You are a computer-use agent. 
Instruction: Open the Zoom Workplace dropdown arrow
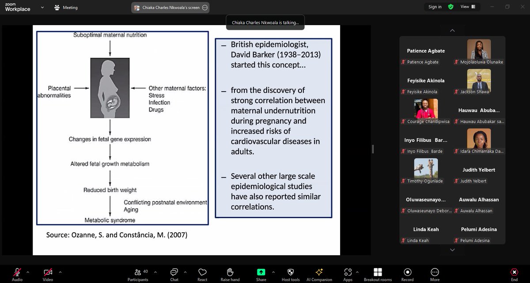click(42, 7)
